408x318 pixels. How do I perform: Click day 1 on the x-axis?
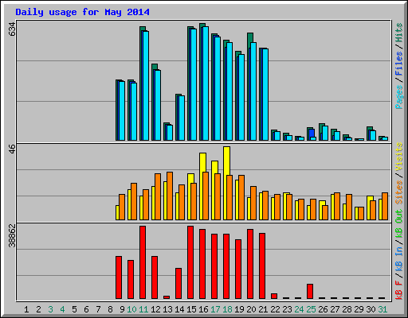tap(26, 309)
